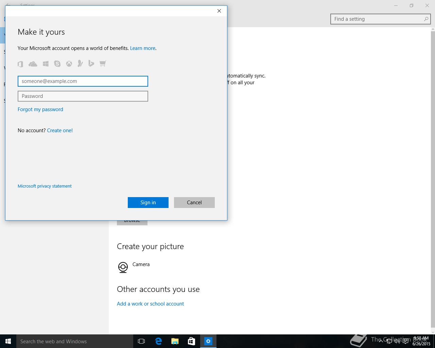Screen dimensions: 435x348
Task: Click the Office icon in the dialog
Action: 20,64
